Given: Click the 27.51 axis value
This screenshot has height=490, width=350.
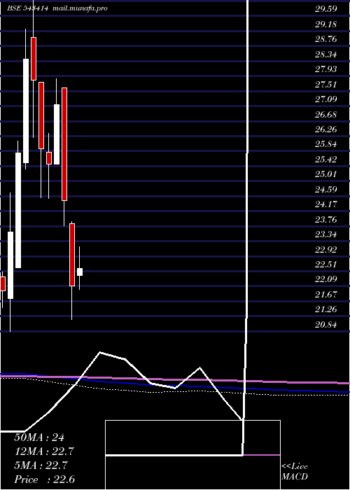Looking at the screenshot, I should (326, 85).
